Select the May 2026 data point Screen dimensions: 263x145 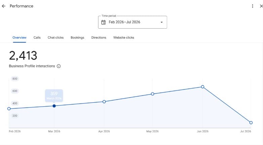click(x=152, y=94)
